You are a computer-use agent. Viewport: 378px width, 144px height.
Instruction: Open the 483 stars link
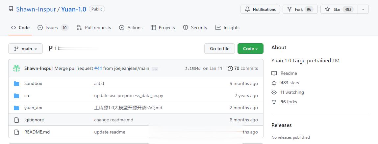point(290,83)
